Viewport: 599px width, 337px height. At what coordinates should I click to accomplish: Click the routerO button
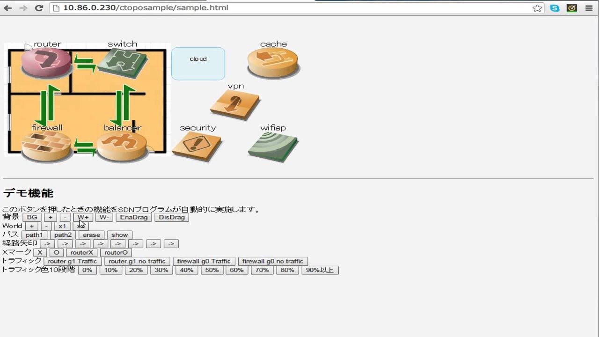[x=116, y=253]
